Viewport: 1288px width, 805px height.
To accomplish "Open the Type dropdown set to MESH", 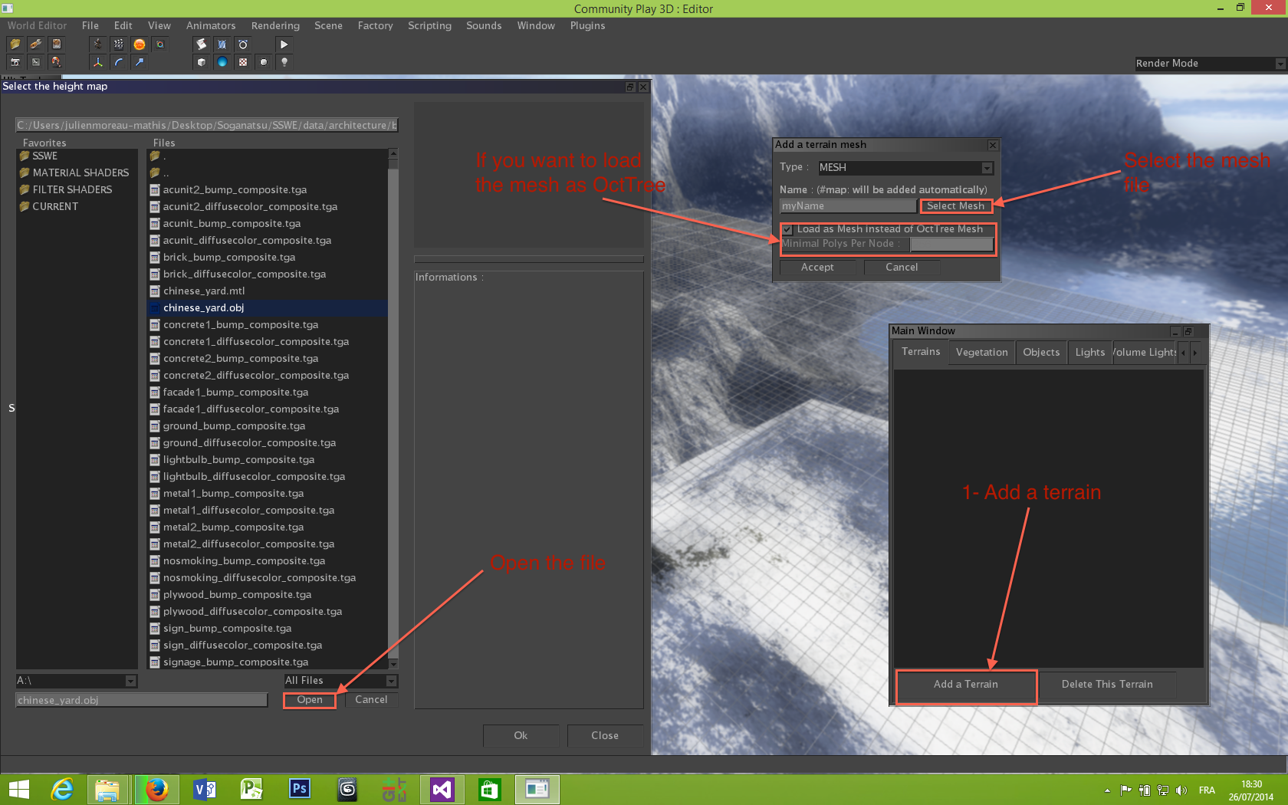I will (x=987, y=167).
